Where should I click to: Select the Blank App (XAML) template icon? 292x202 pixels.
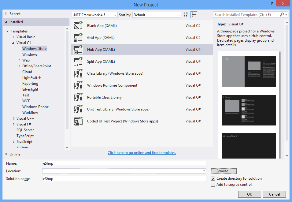click(x=78, y=26)
